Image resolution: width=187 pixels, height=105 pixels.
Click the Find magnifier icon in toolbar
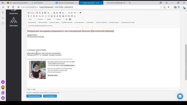54,13
